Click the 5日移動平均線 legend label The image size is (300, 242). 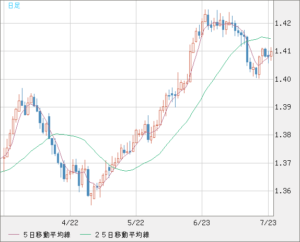click(x=47, y=235)
